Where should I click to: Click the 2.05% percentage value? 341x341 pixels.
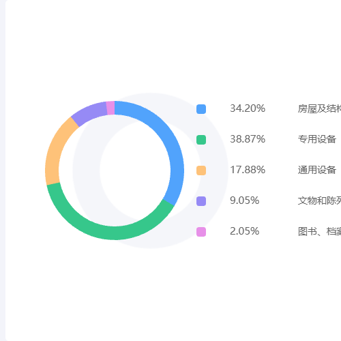pyautogui.click(x=245, y=231)
